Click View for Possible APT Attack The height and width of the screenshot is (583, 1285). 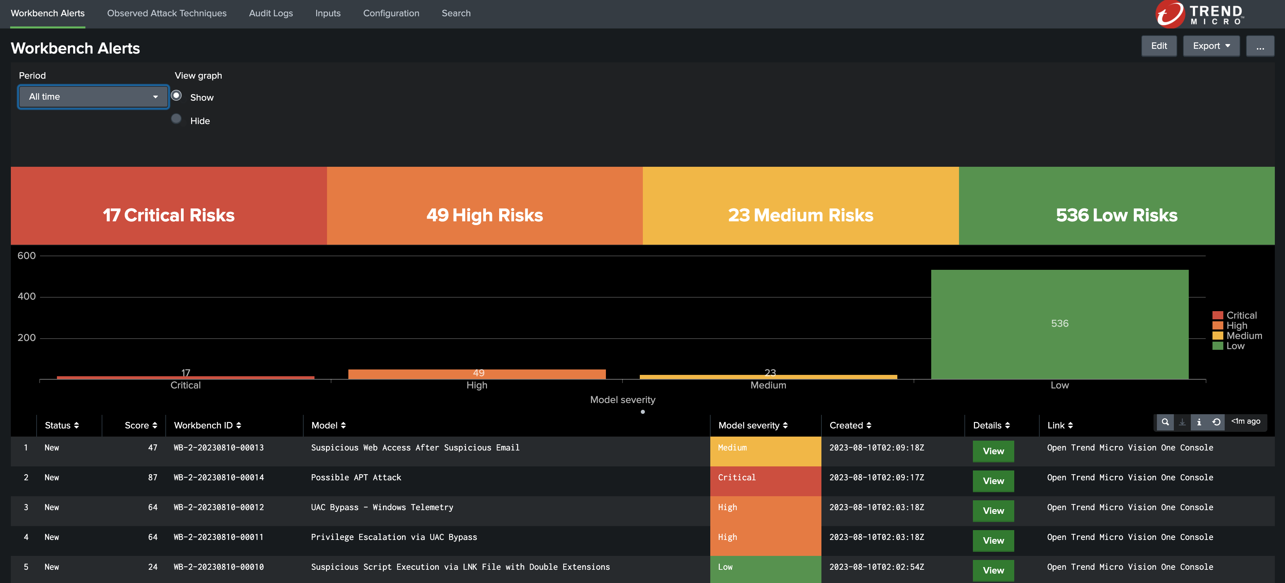(x=993, y=481)
